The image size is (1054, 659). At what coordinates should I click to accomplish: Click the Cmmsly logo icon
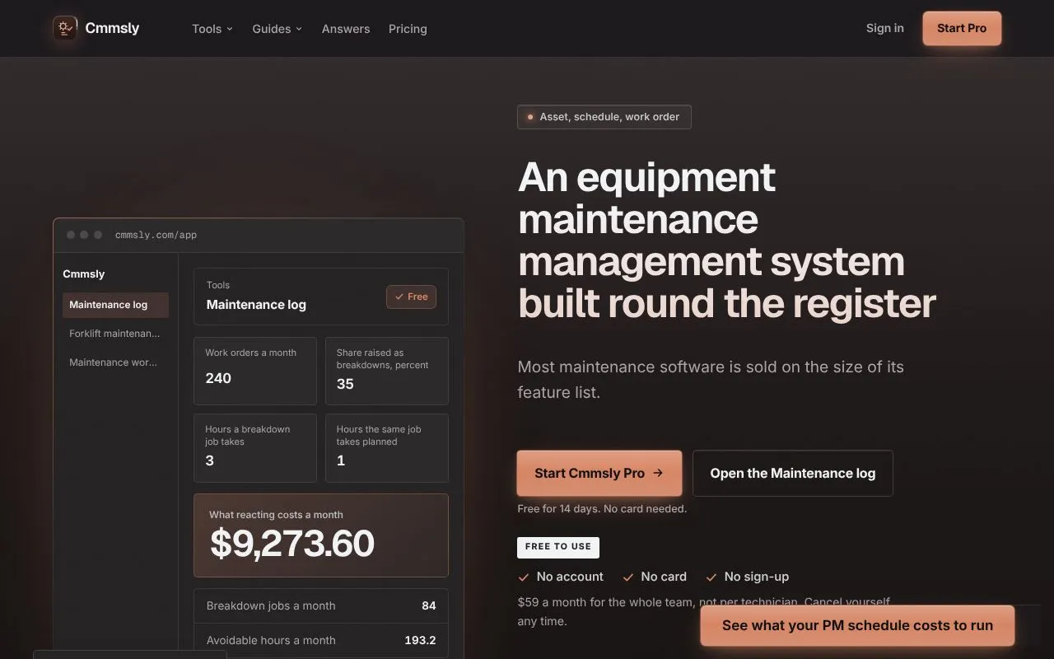pyautogui.click(x=65, y=28)
